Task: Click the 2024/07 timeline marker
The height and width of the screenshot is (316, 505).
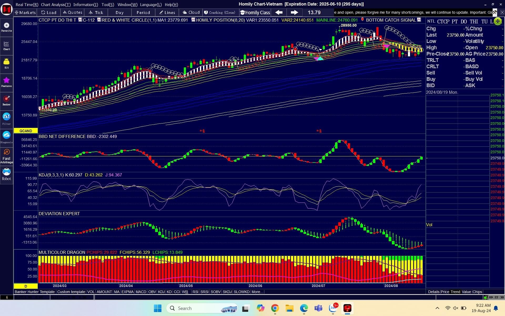Action: click(318, 286)
